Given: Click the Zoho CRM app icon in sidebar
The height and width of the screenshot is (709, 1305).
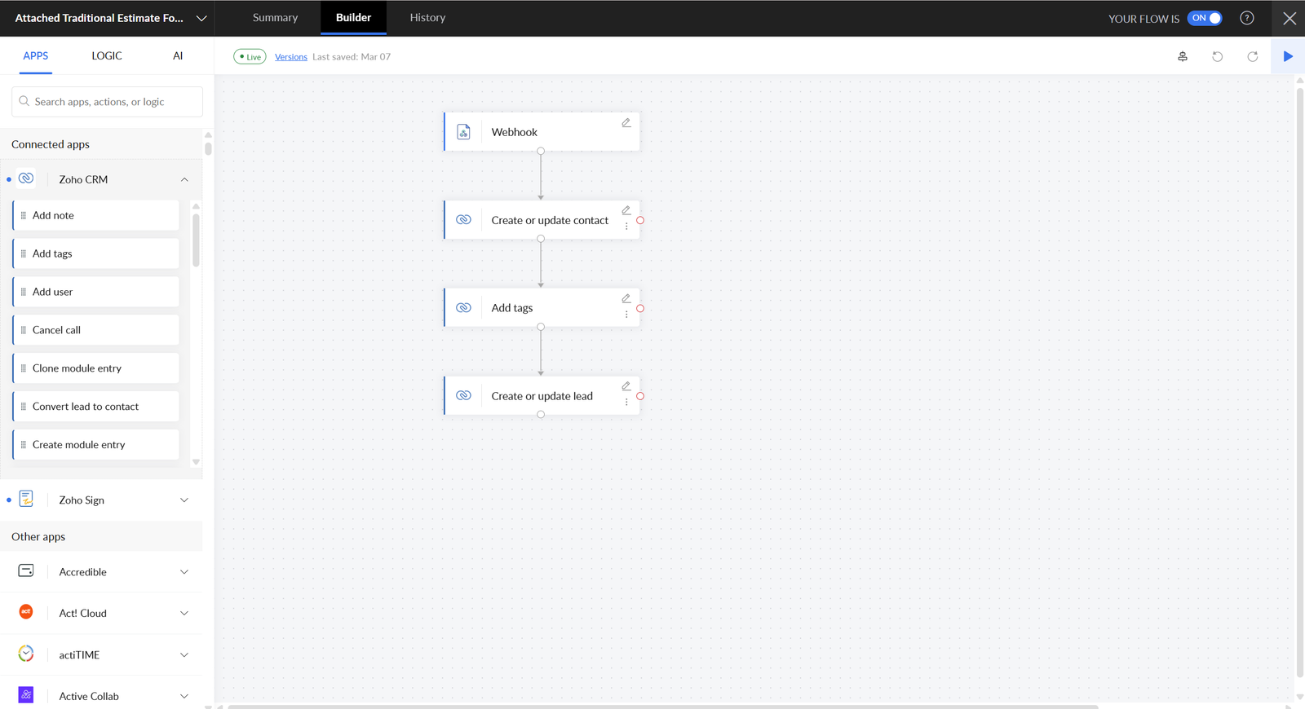Looking at the screenshot, I should click(x=26, y=178).
